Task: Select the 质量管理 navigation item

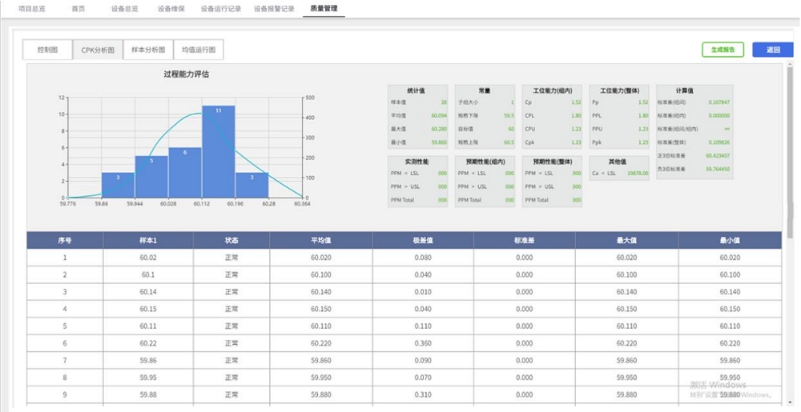Action: 324,9
